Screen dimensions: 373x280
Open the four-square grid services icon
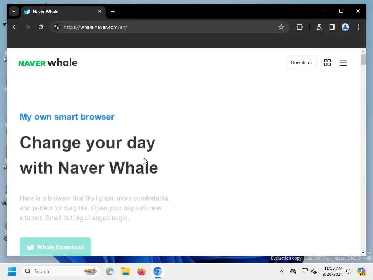[x=327, y=63]
